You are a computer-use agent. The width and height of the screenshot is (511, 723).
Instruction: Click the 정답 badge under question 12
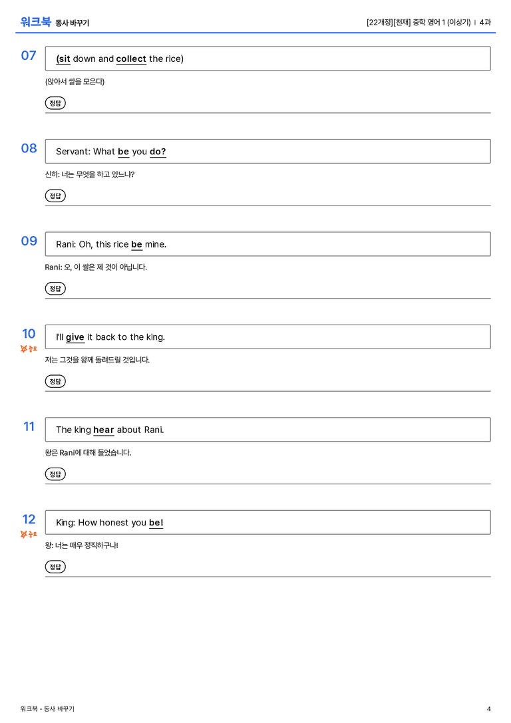tap(55, 566)
